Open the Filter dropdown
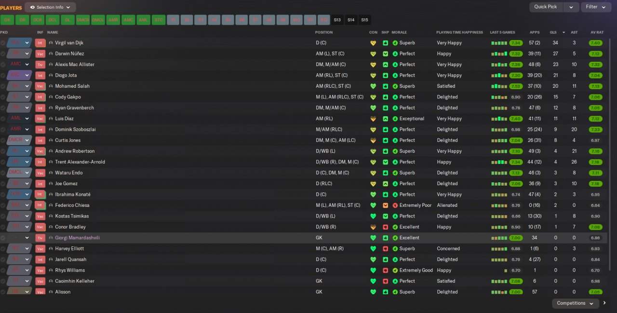Screen dimensions: 617x313 pos(596,7)
